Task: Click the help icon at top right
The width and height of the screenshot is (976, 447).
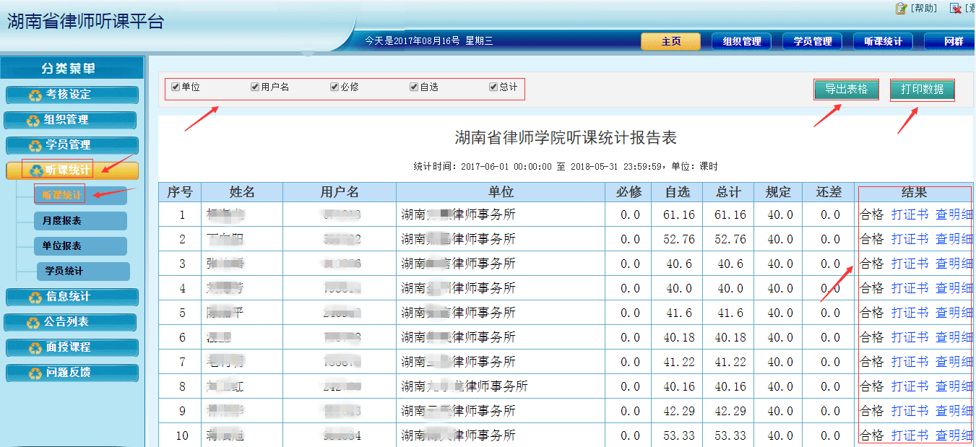Action: click(901, 8)
